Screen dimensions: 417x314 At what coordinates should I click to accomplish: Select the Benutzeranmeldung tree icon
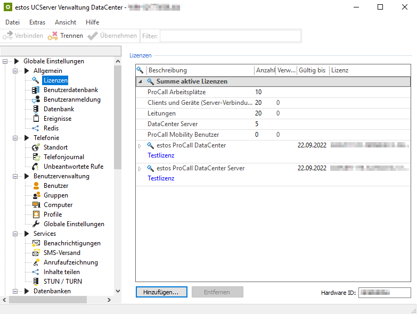pos(36,100)
